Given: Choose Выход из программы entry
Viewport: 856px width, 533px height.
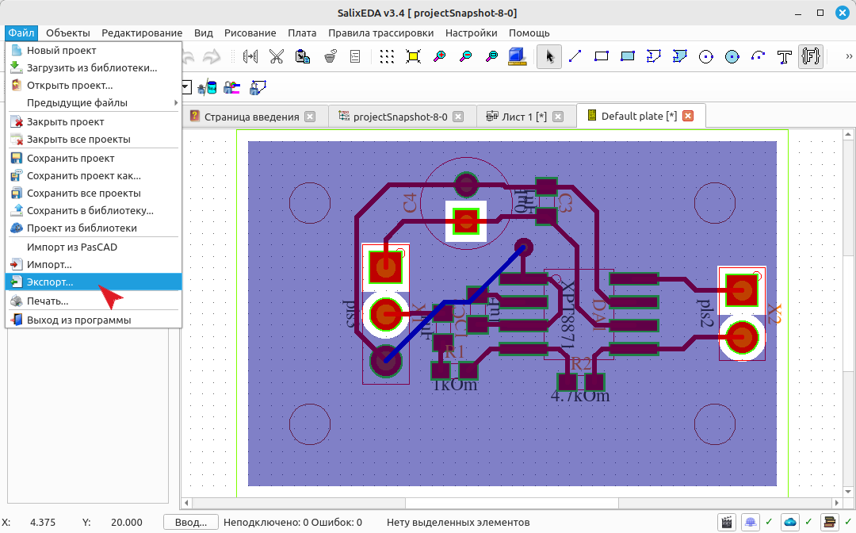Looking at the screenshot, I should tap(94, 320).
